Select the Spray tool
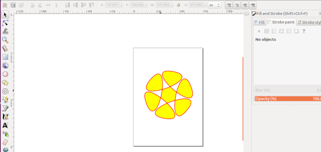Viewport: 321px width, 152px height. (5, 134)
